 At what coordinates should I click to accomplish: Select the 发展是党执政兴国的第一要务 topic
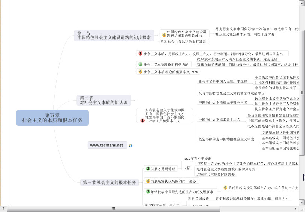171,181
